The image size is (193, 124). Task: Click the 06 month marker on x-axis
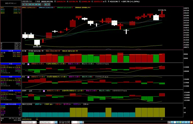coord(37,119)
